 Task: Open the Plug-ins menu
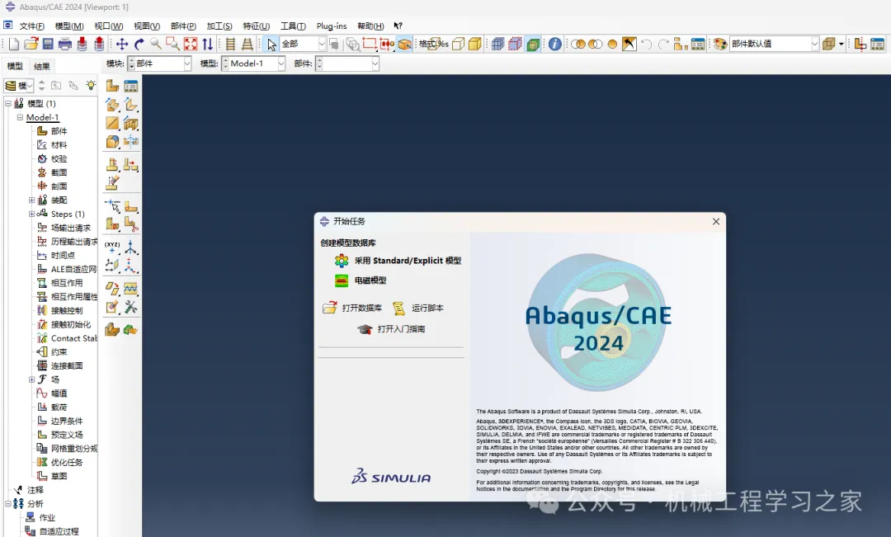point(332,26)
